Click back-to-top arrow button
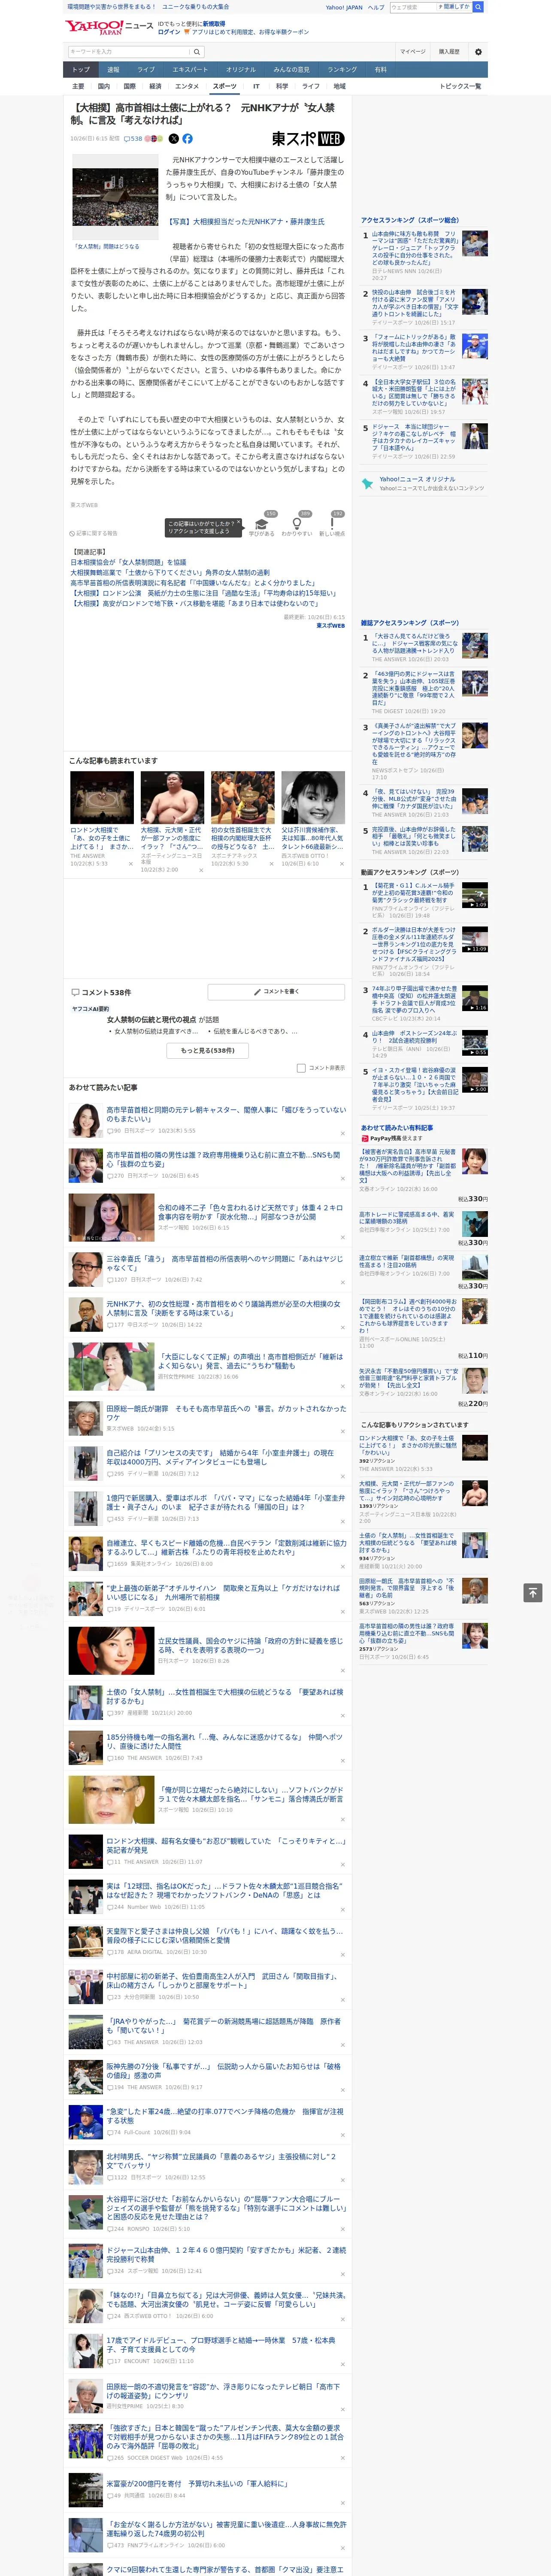 point(533,1592)
